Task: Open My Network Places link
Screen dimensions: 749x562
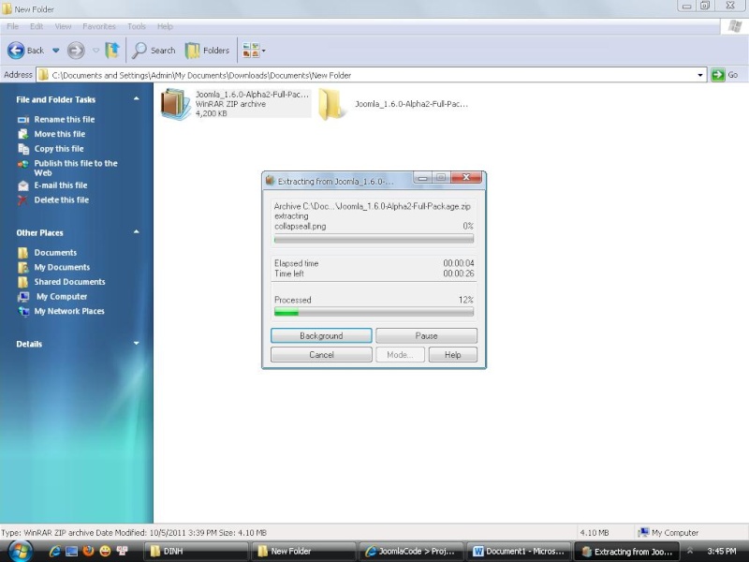Action: 69,311
